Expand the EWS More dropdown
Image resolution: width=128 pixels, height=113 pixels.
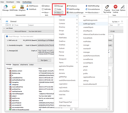(x=45, y=12)
